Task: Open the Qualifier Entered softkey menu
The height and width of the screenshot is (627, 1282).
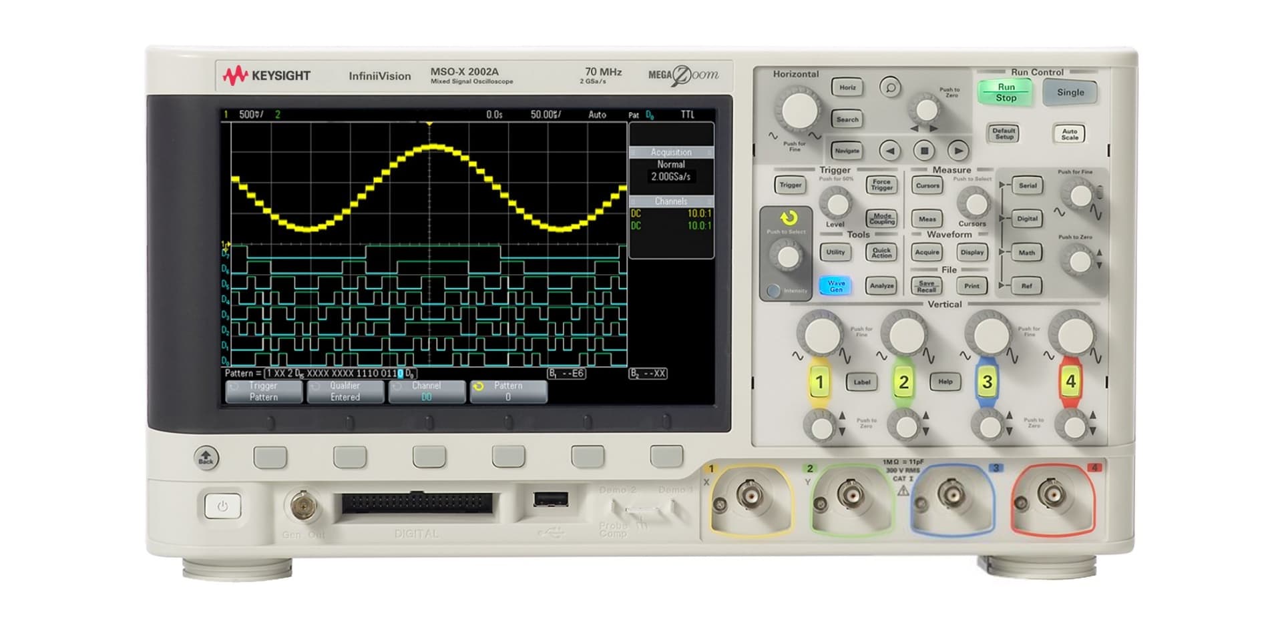Action: [345, 390]
